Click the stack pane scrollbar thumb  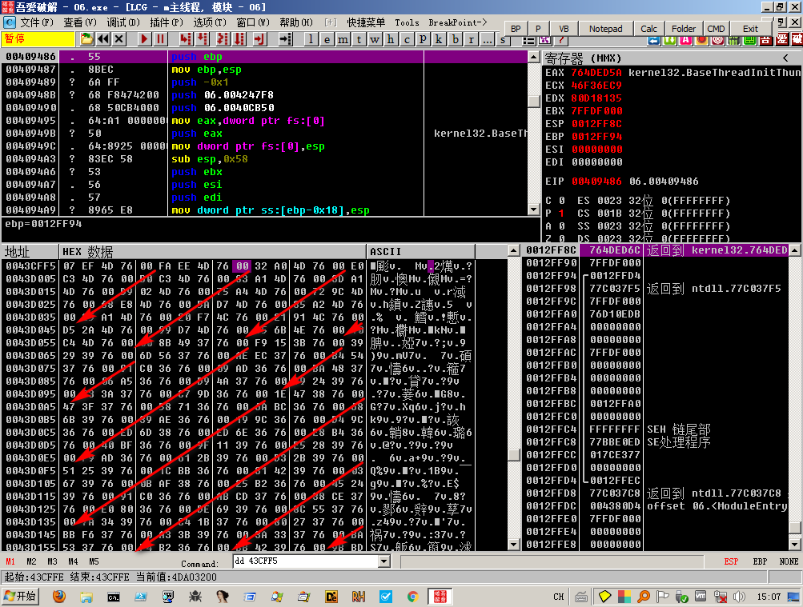coord(795,527)
